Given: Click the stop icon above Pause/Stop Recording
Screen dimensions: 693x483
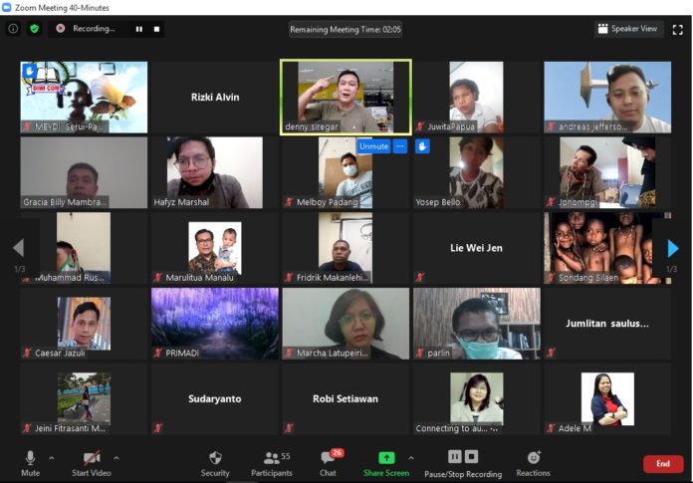Looking at the screenshot, I should tap(471, 456).
